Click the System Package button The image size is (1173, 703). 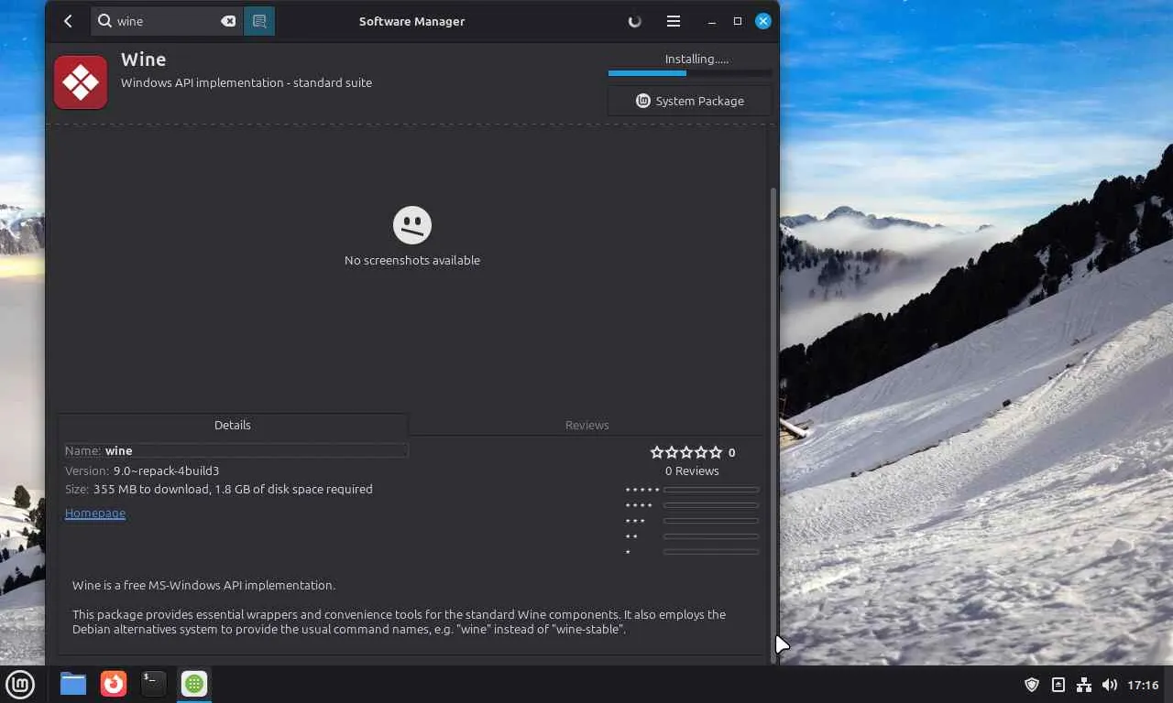click(x=690, y=101)
